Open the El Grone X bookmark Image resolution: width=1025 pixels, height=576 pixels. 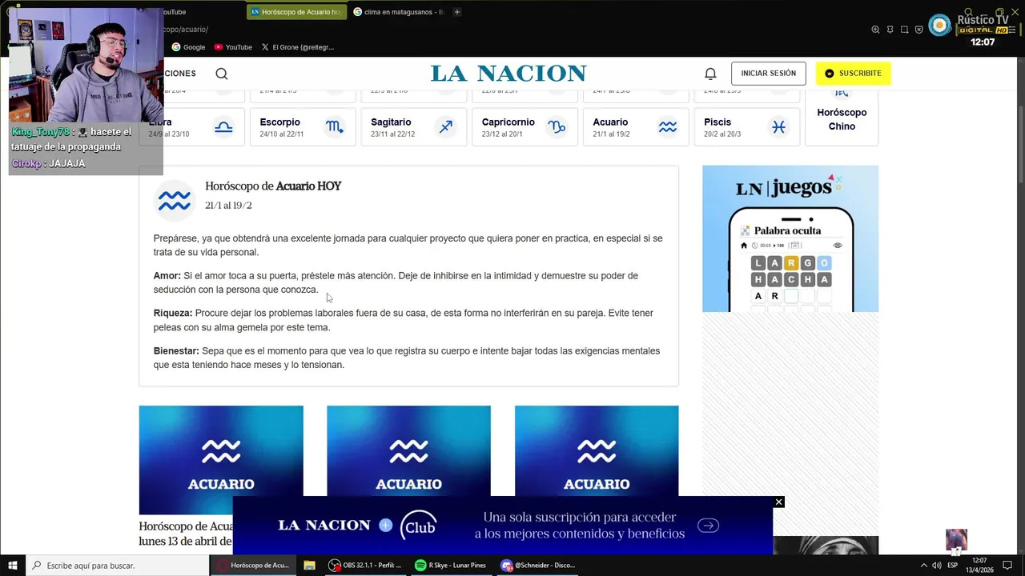click(297, 47)
